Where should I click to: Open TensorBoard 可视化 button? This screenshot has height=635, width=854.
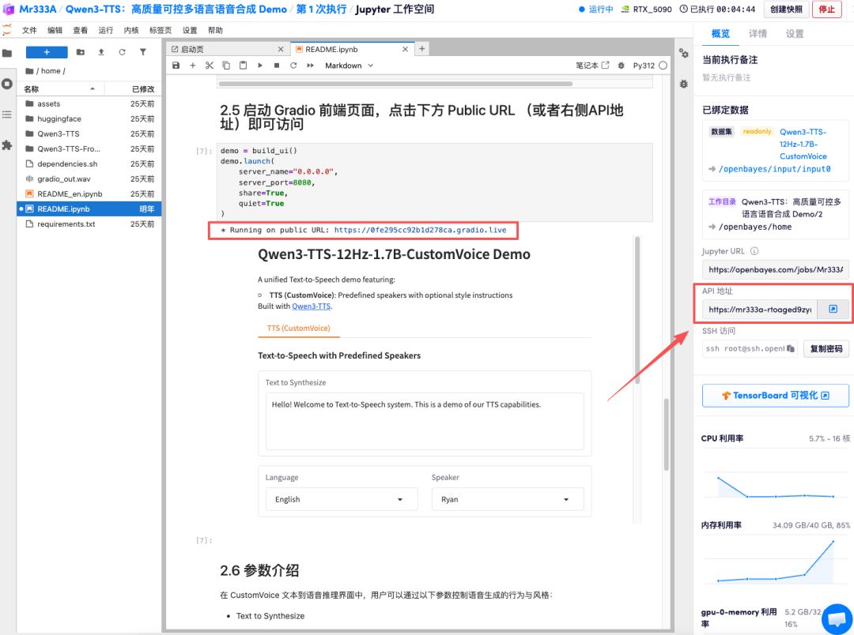coord(775,396)
